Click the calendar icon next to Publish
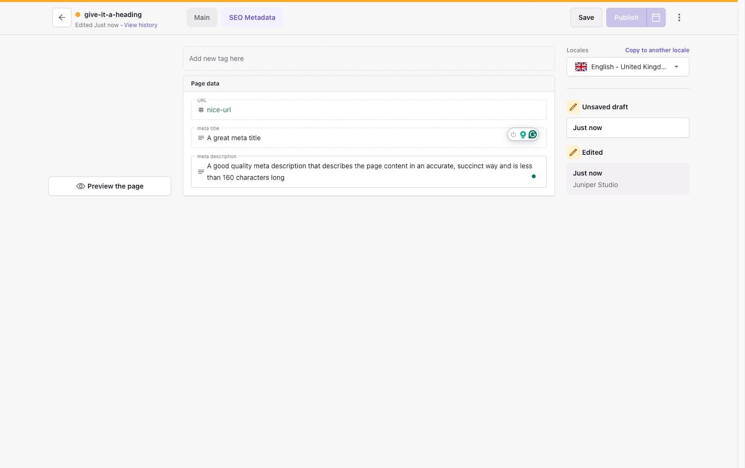The image size is (745, 468). [656, 17]
